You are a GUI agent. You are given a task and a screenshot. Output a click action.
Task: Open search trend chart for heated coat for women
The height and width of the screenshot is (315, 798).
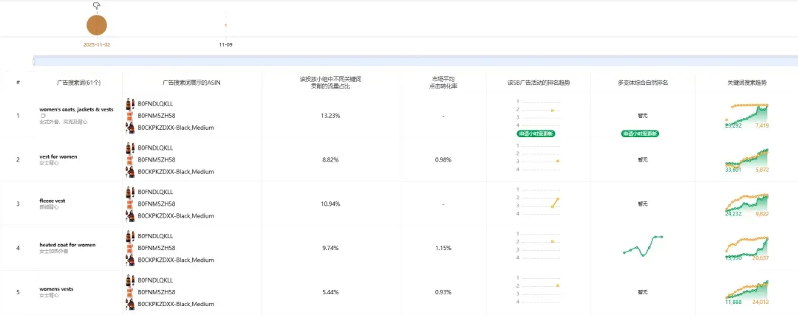pos(746,248)
